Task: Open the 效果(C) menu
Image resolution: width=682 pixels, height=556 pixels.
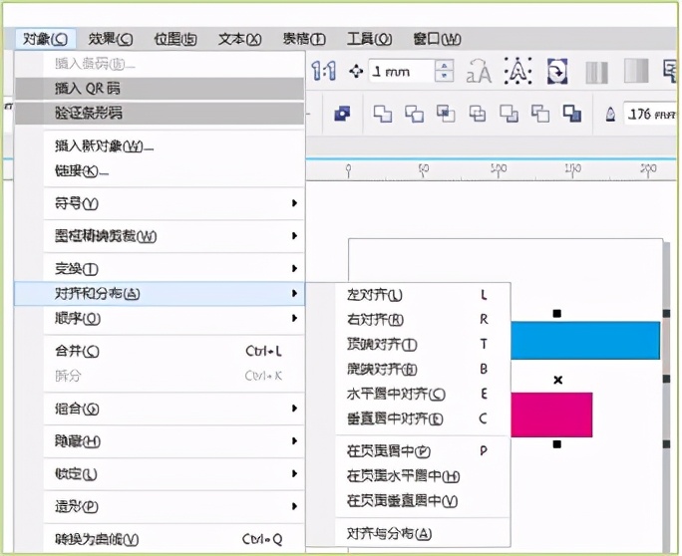Action: click(110, 39)
